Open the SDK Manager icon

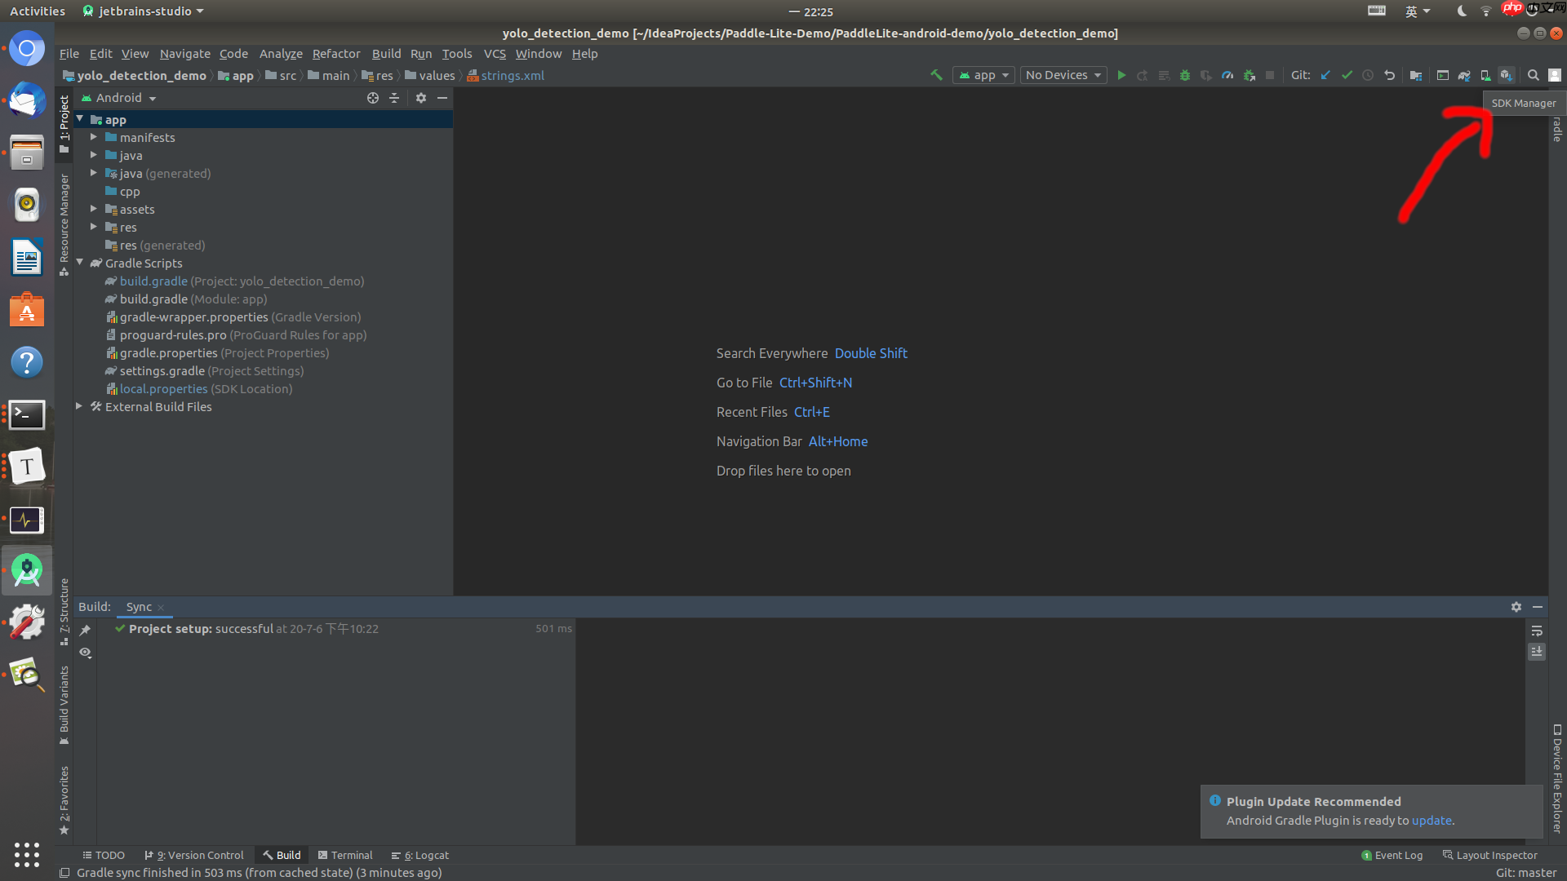click(1506, 75)
